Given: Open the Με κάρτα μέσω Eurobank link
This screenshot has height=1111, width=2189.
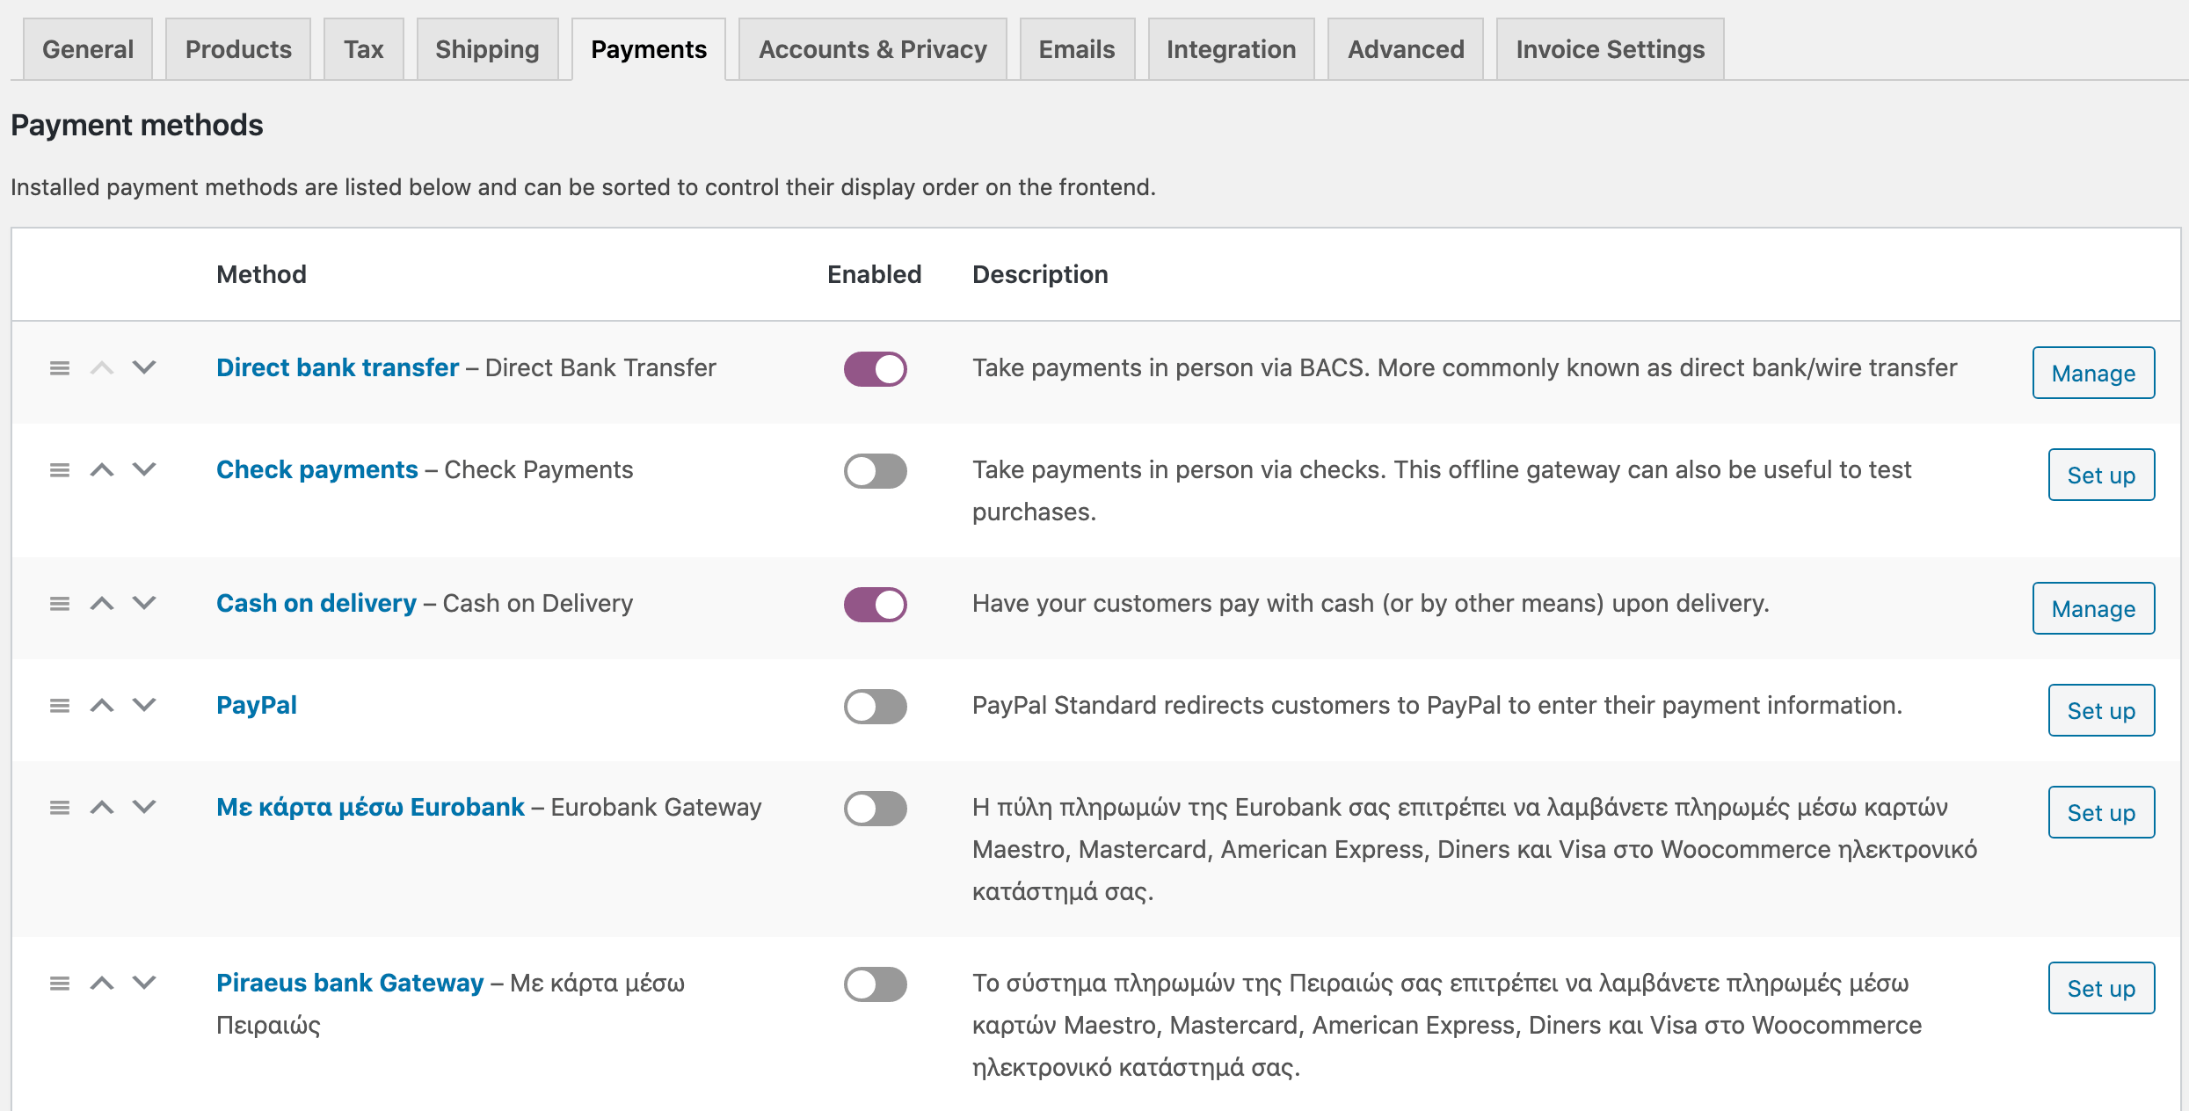Looking at the screenshot, I should [370, 807].
